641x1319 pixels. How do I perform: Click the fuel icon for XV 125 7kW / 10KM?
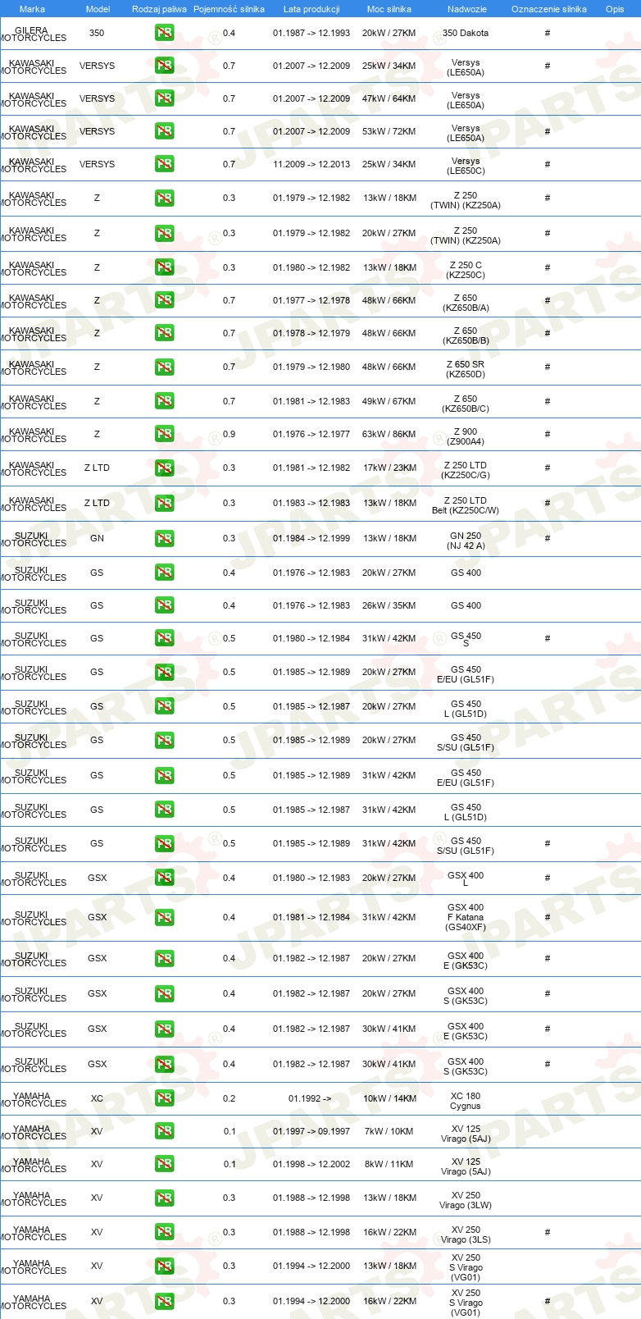164,1131
